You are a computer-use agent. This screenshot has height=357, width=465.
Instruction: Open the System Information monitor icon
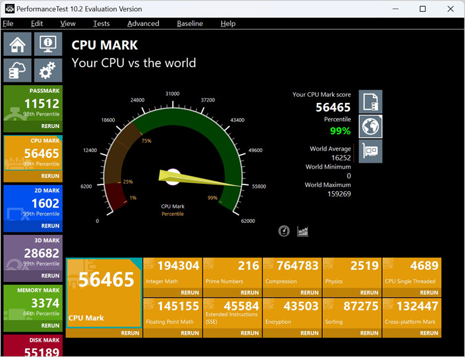48,44
